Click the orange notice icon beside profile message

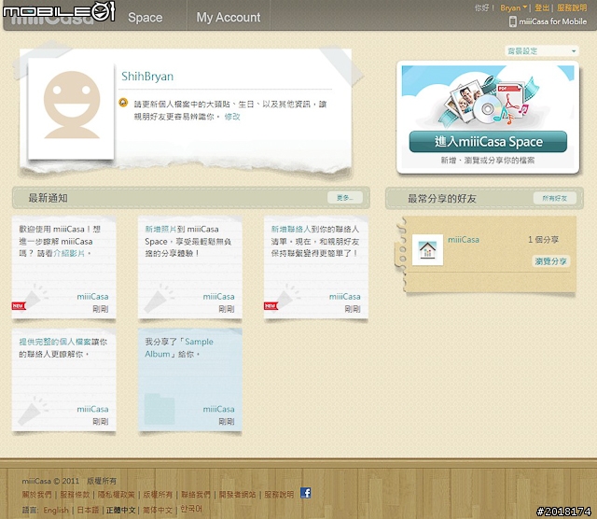pyautogui.click(x=123, y=103)
